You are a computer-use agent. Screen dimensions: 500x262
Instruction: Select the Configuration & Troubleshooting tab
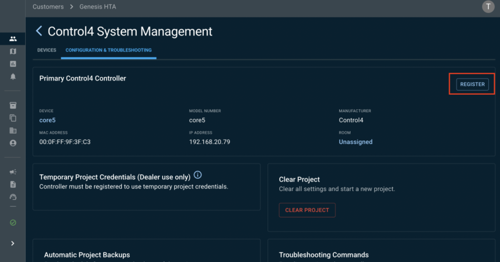tap(109, 50)
